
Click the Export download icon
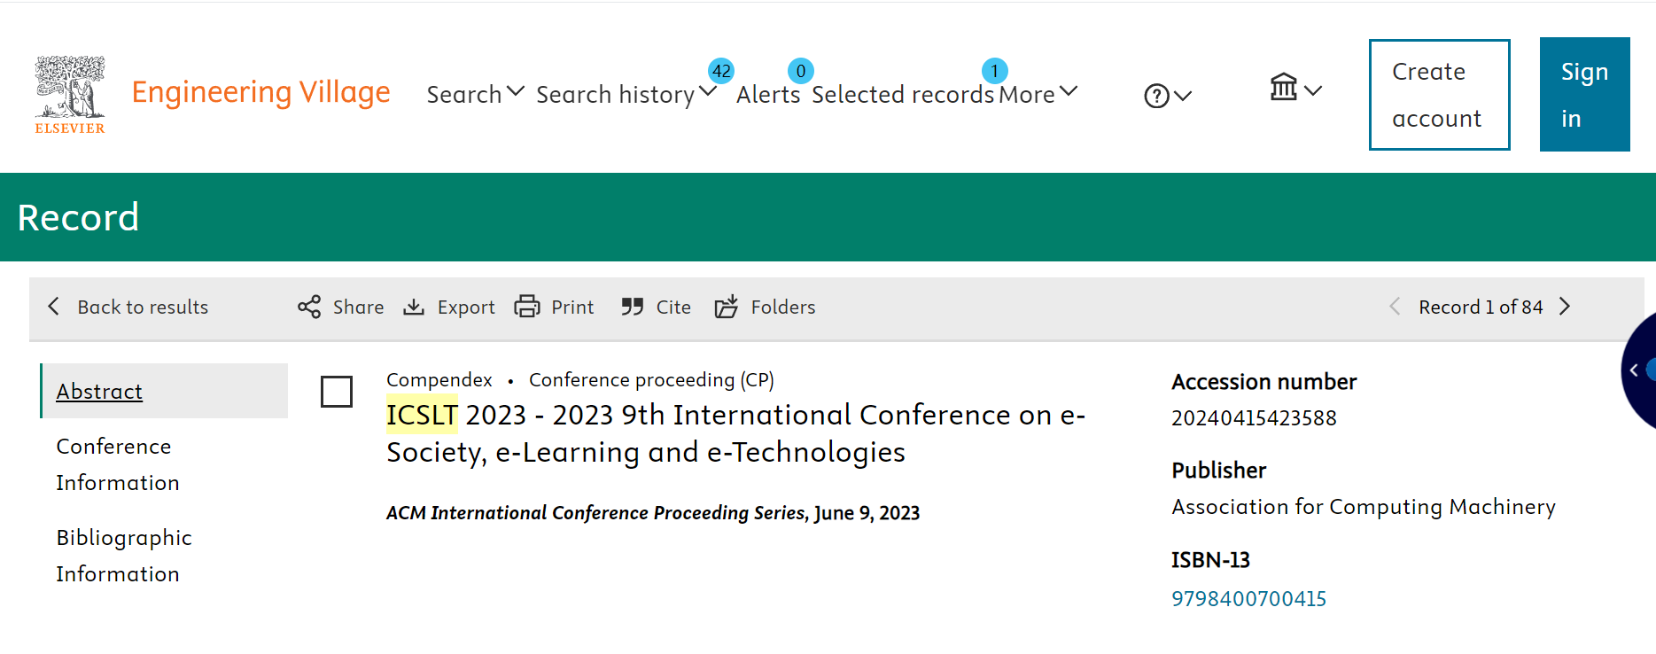click(x=414, y=307)
